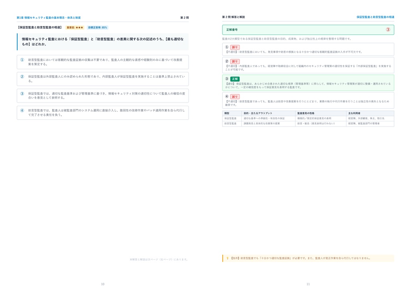The height and width of the screenshot is (290, 411).
Task: Click the 正解番号 label
Action: pyautogui.click(x=232, y=30)
